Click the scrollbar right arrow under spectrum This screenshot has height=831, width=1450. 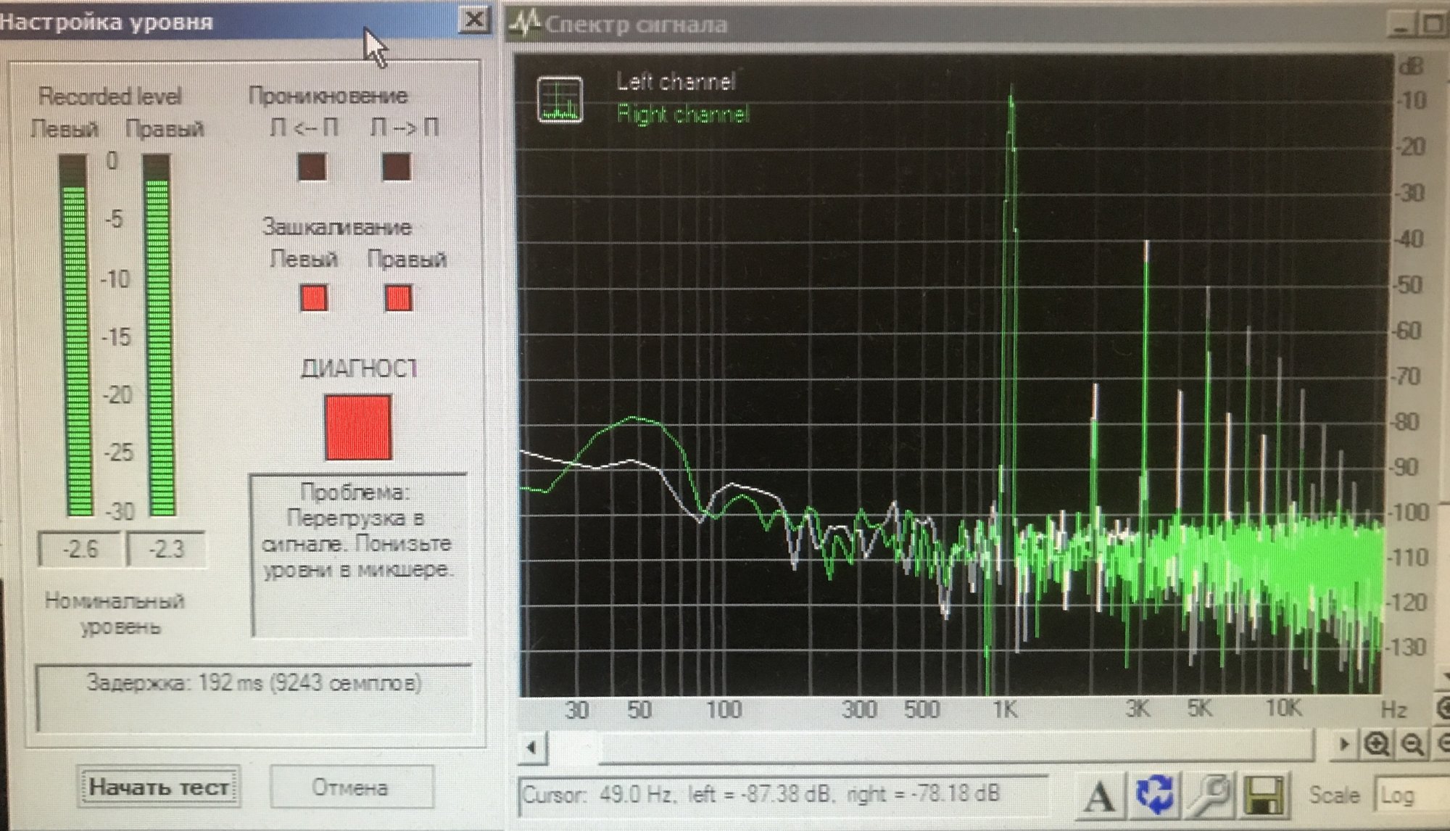click(1343, 745)
